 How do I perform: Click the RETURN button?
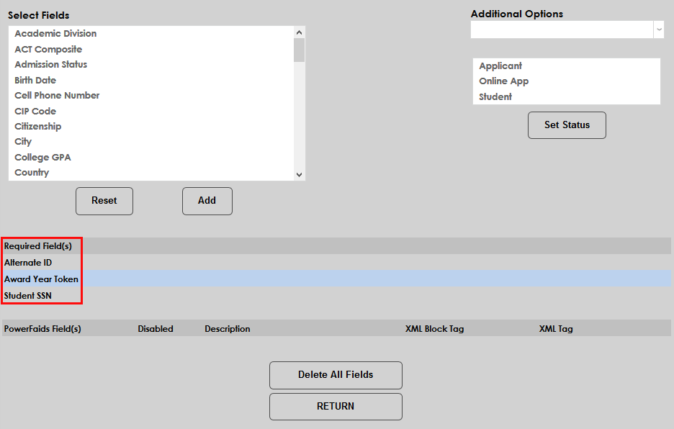[336, 407]
